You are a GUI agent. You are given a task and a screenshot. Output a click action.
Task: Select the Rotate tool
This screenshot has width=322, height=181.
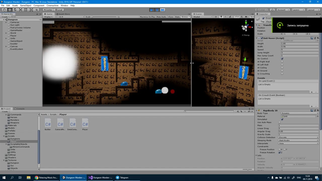point(15,10)
